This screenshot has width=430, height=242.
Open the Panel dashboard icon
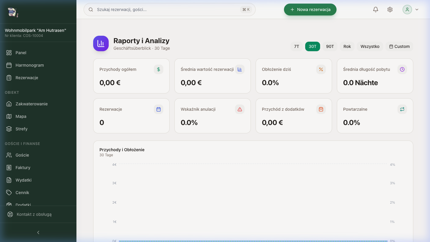tap(9, 53)
